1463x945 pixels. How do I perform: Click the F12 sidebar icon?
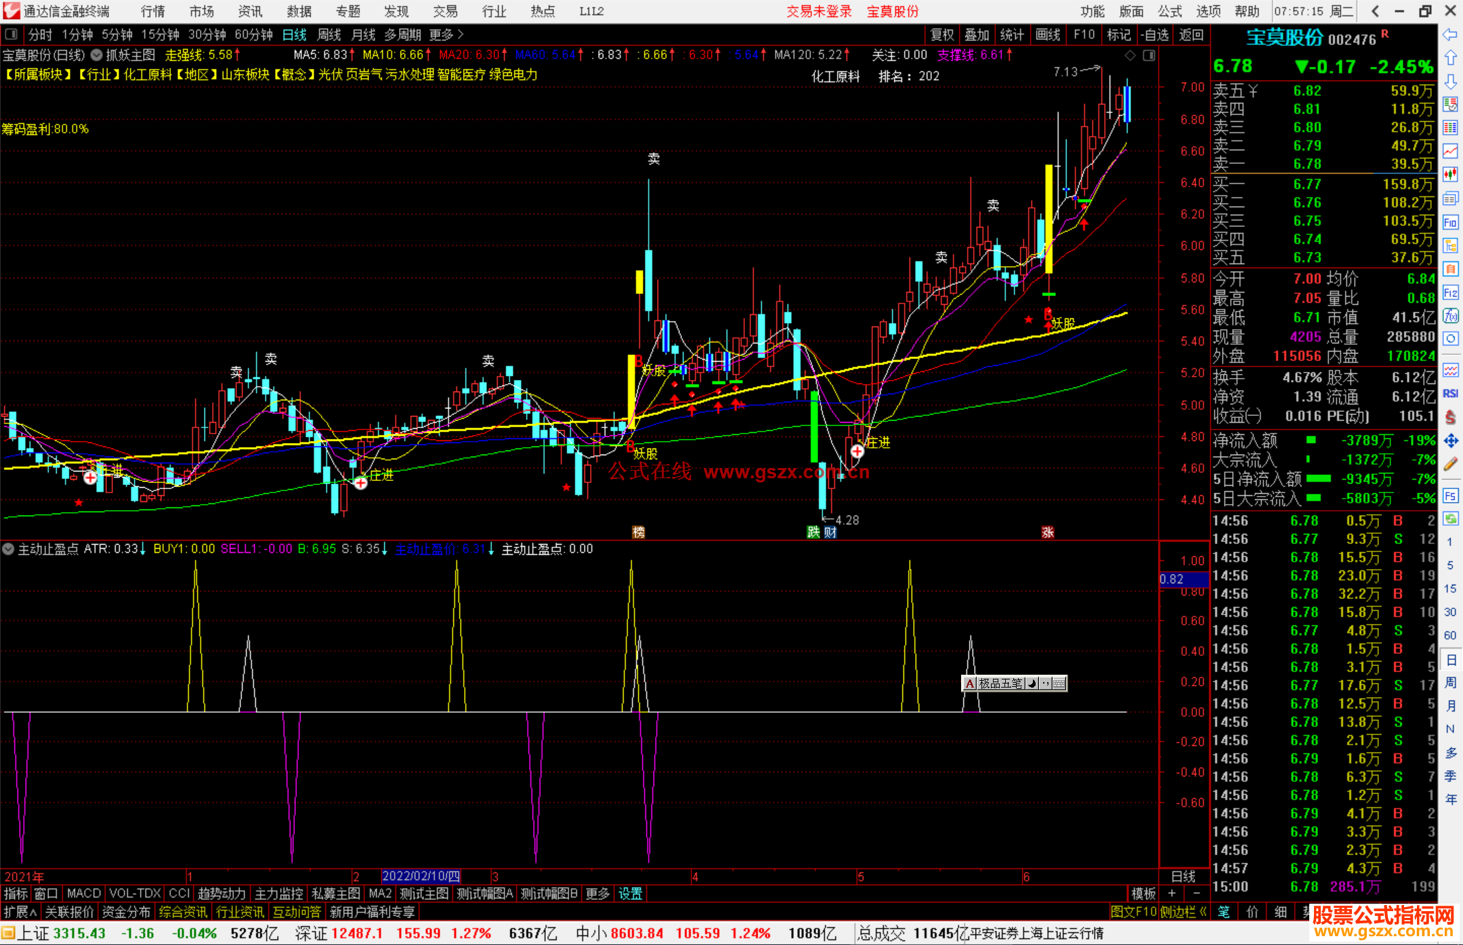pyautogui.click(x=1450, y=293)
